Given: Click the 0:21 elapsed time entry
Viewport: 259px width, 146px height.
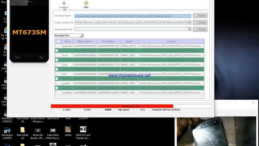Looking at the screenshot, I should click(143, 109).
